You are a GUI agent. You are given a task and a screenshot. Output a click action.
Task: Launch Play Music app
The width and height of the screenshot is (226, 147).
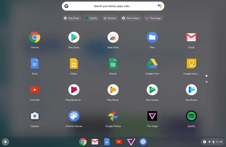113,90
